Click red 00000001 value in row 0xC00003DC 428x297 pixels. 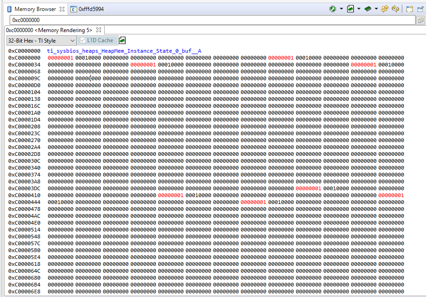coord(309,188)
